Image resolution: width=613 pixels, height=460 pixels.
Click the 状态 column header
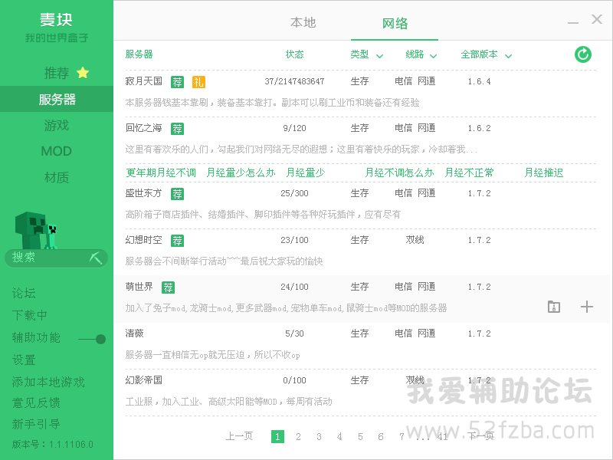click(294, 54)
